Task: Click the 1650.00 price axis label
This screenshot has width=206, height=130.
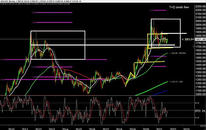Action: click(x=200, y=50)
